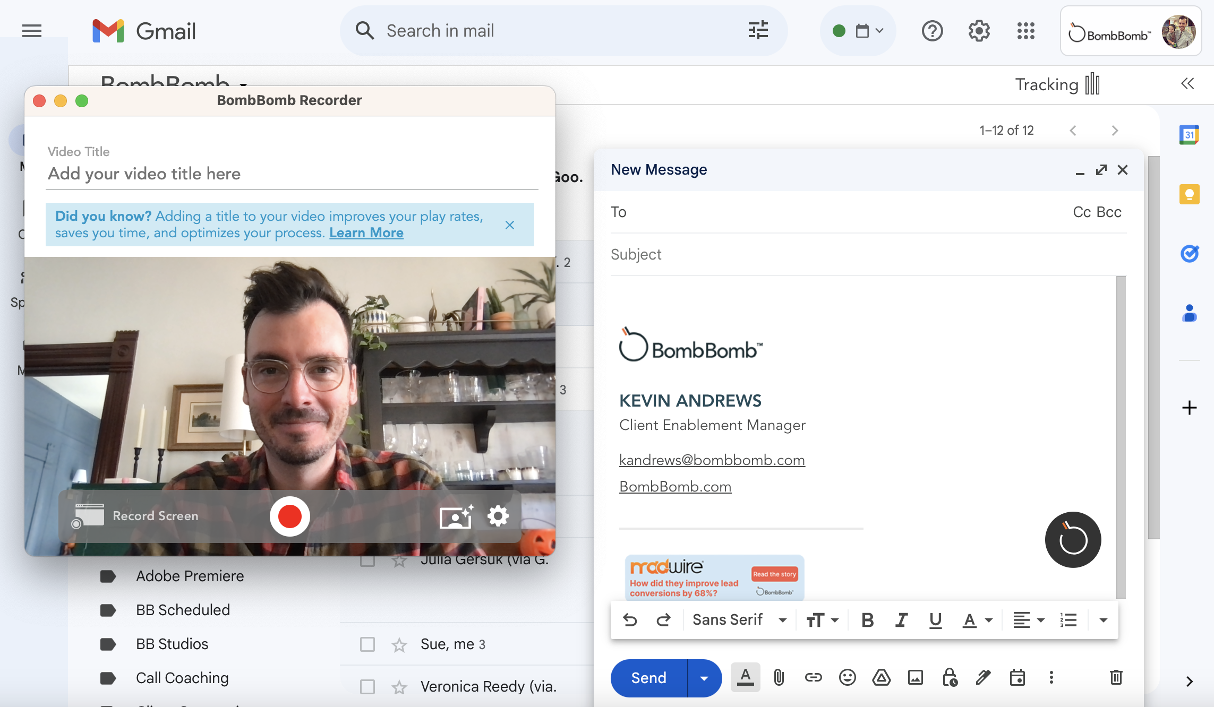
Task: Add Cc recipients field
Action: click(1082, 212)
